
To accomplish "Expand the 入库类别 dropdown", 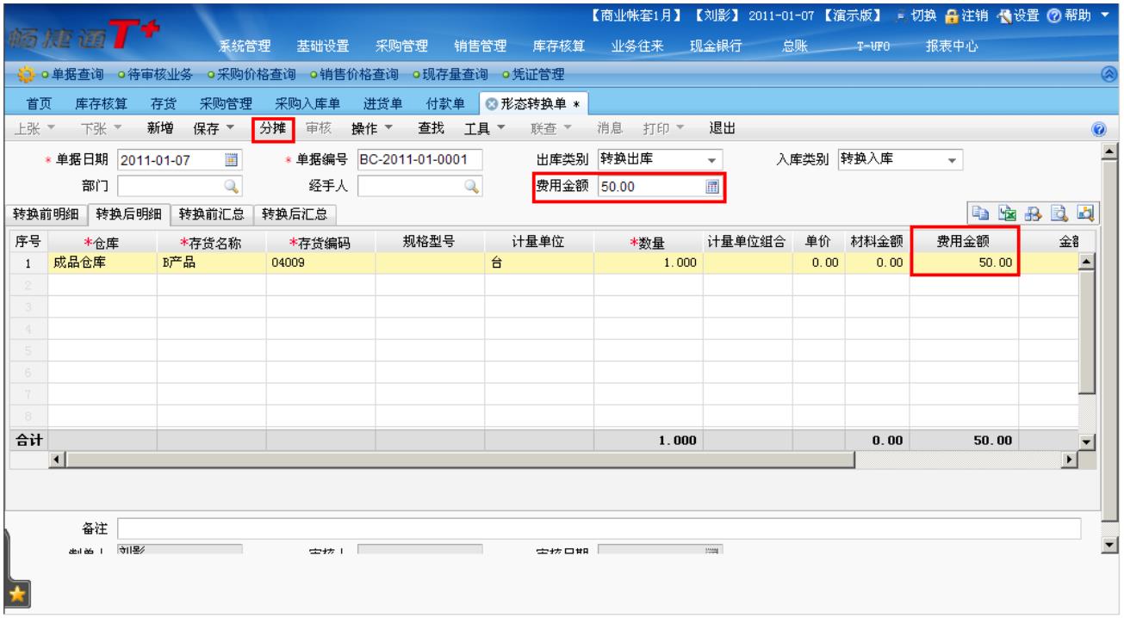I will tap(951, 160).
